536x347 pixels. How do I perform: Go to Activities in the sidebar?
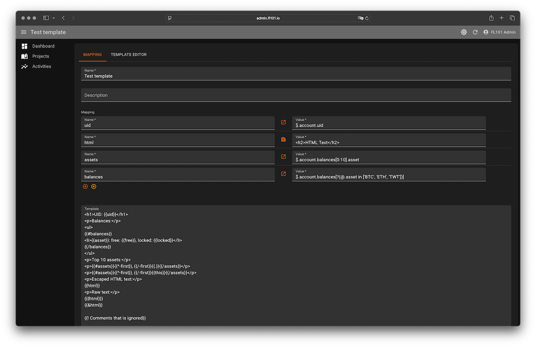41,66
